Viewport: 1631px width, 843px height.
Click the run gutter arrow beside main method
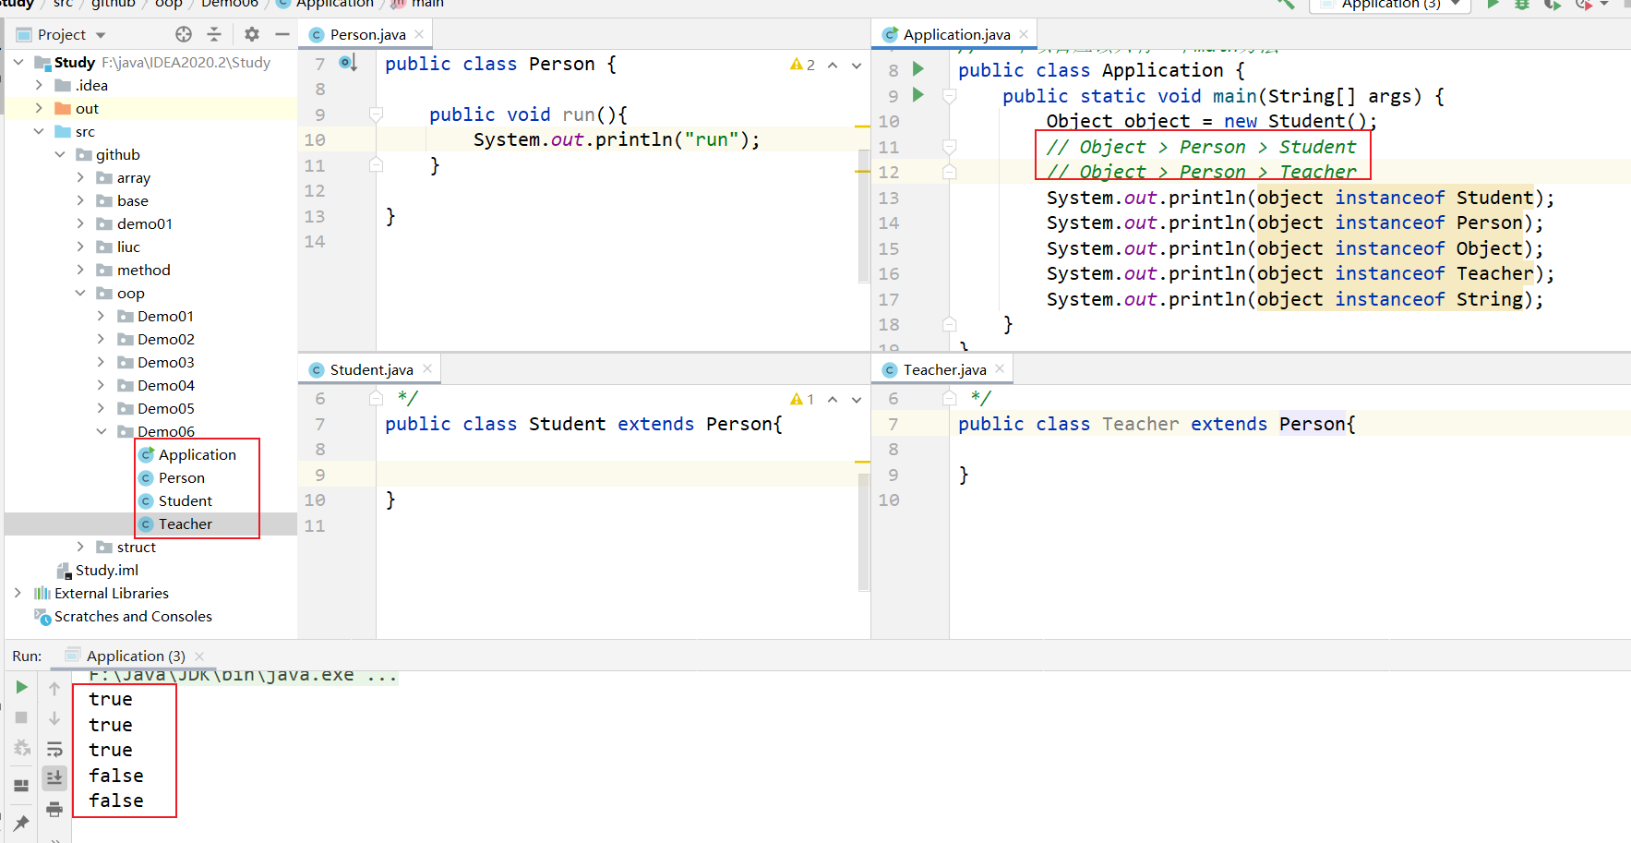(x=917, y=94)
